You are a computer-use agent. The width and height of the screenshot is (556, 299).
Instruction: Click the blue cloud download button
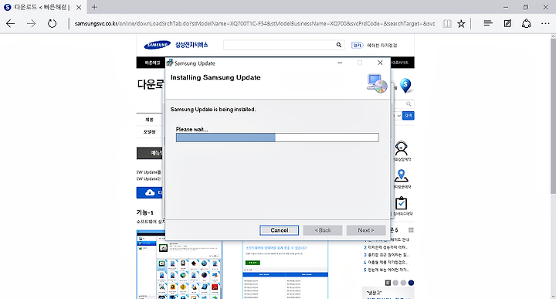coord(151,192)
